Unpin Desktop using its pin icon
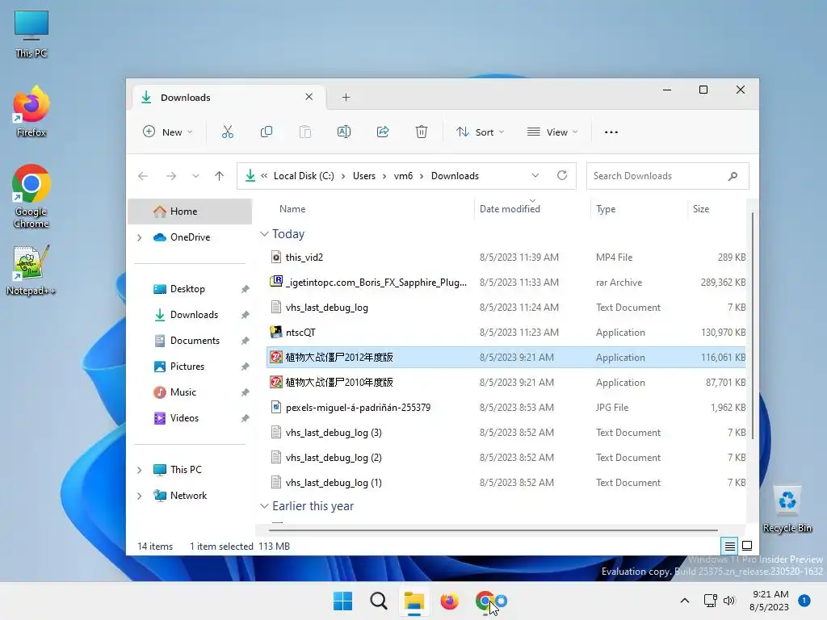827x620 pixels. click(x=246, y=289)
